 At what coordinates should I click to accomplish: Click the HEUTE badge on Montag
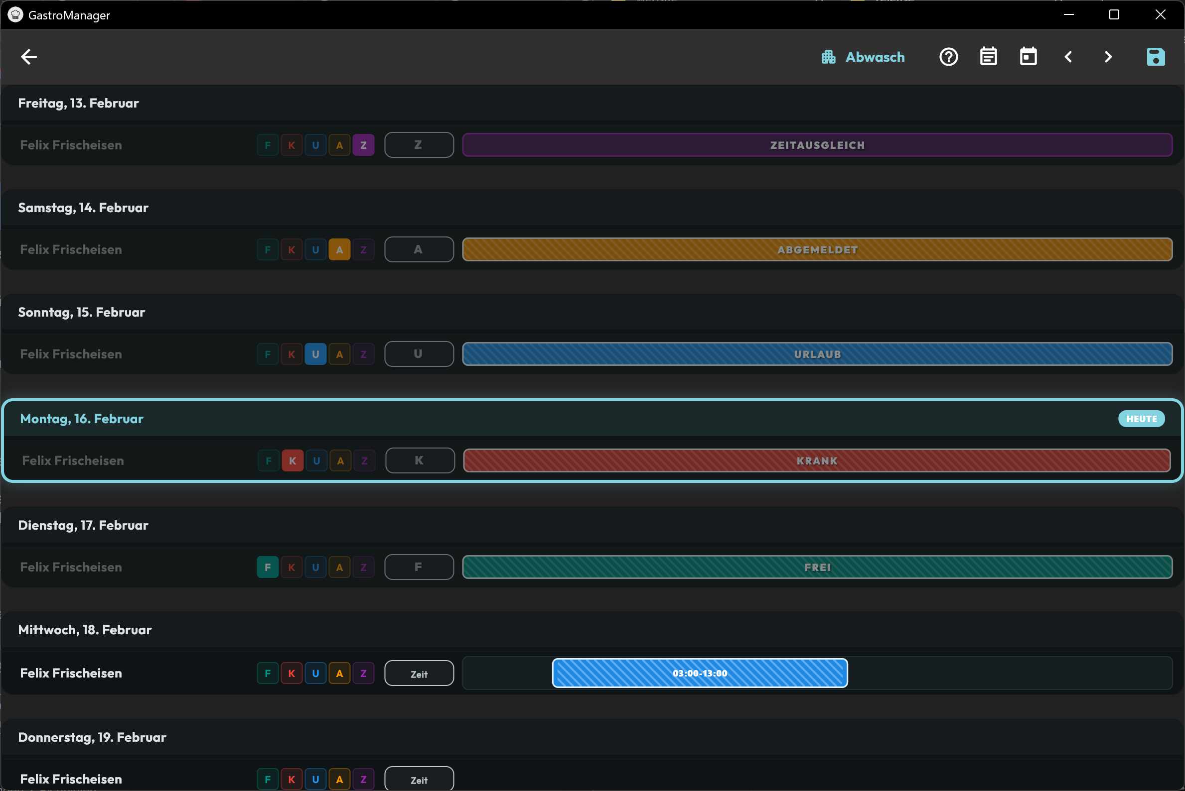point(1142,418)
